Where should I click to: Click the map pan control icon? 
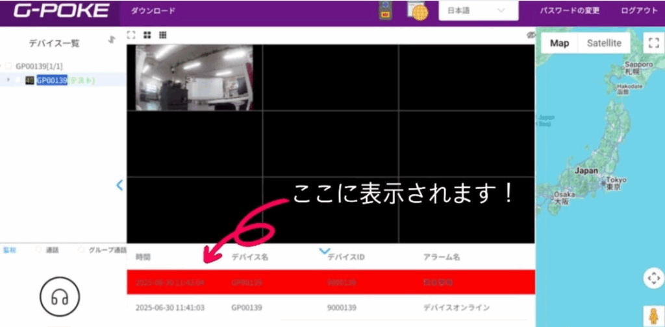click(x=653, y=278)
